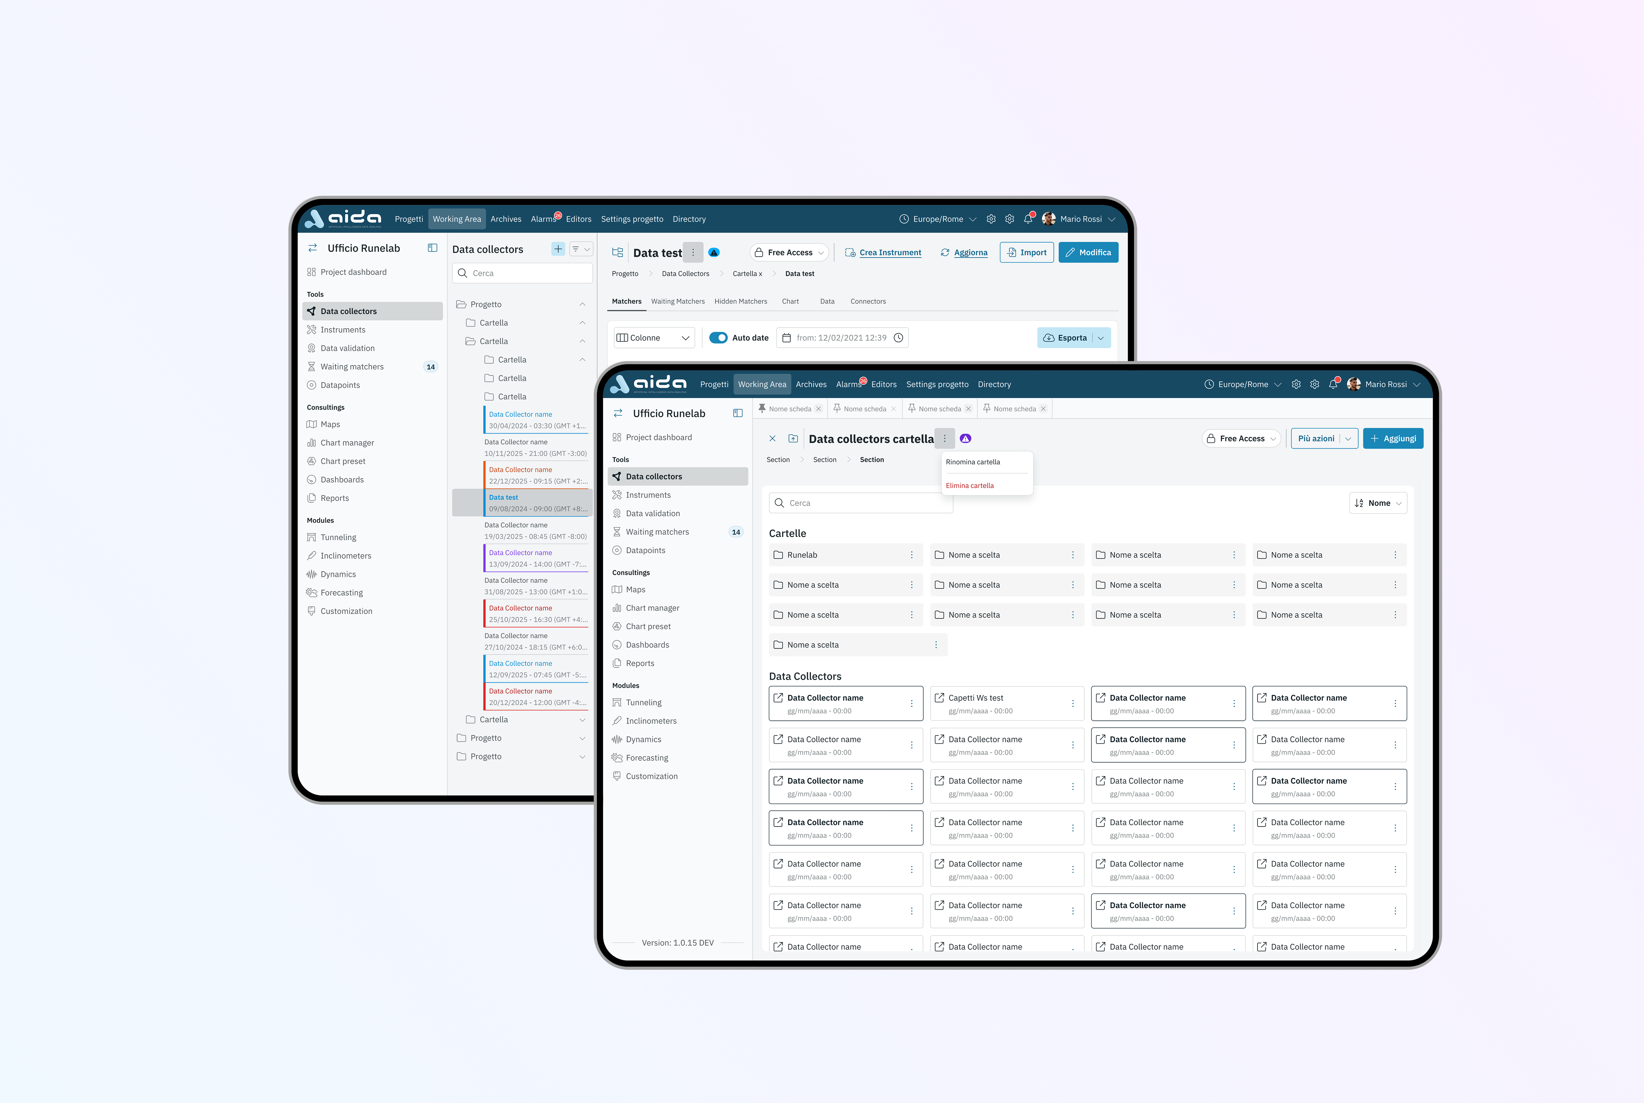Switch to the Waiting Matchers tab

(677, 301)
